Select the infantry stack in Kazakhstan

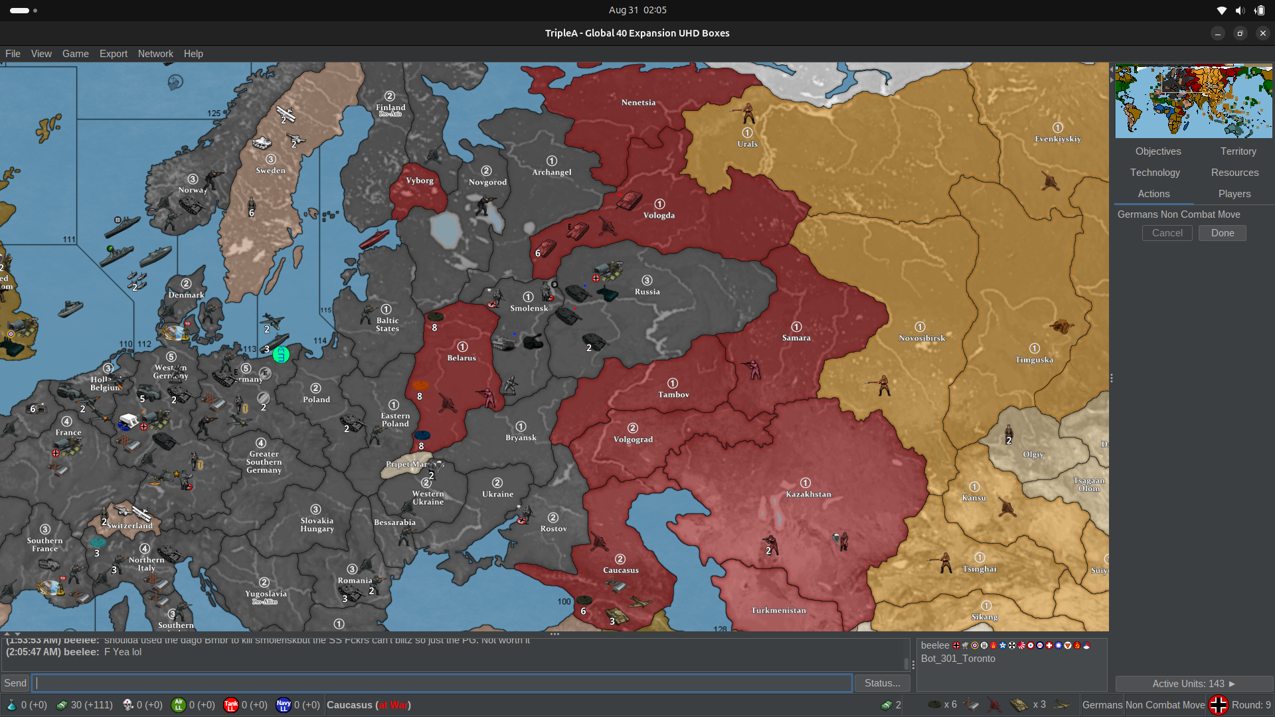pyautogui.click(x=770, y=544)
